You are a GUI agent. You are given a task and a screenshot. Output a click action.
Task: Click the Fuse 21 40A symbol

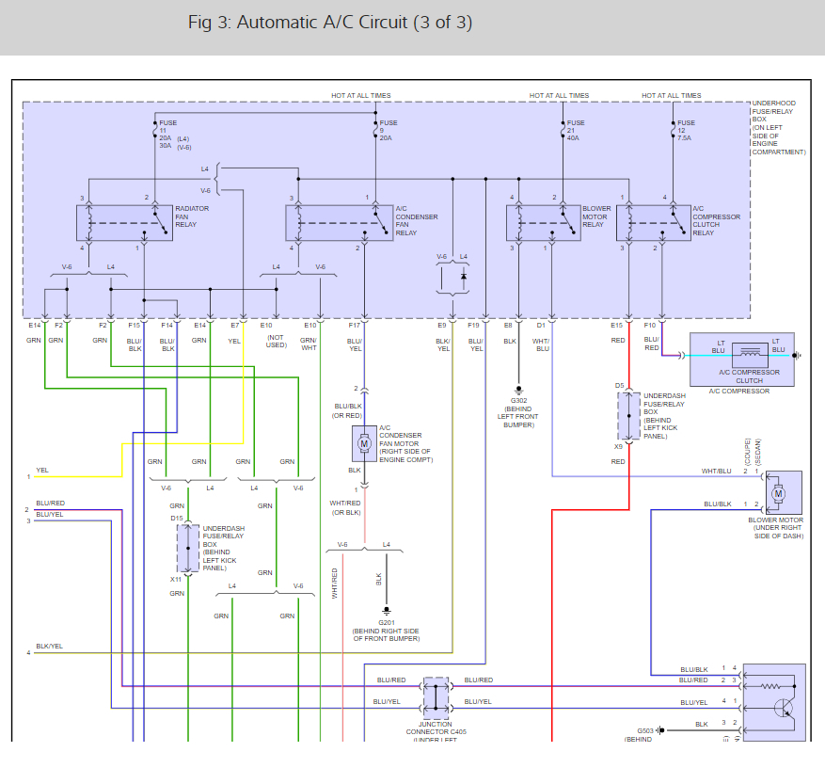coord(563,129)
